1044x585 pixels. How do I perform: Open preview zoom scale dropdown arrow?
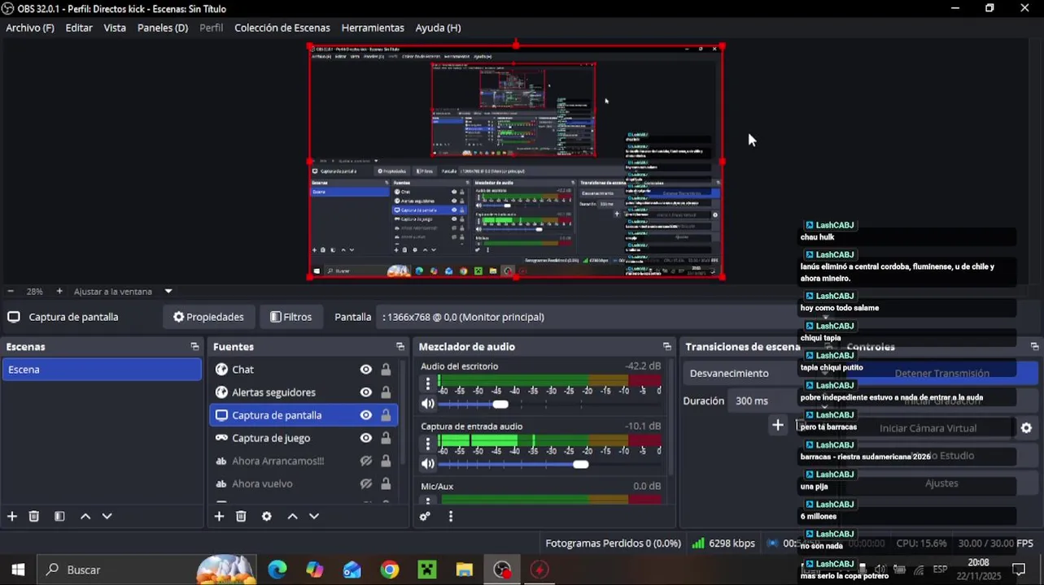(x=168, y=291)
